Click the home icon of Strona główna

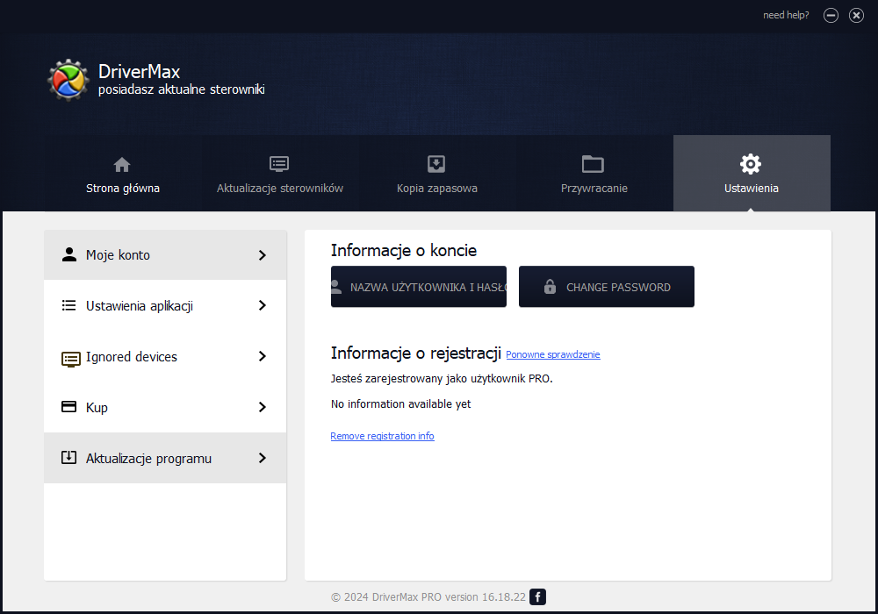tap(122, 164)
